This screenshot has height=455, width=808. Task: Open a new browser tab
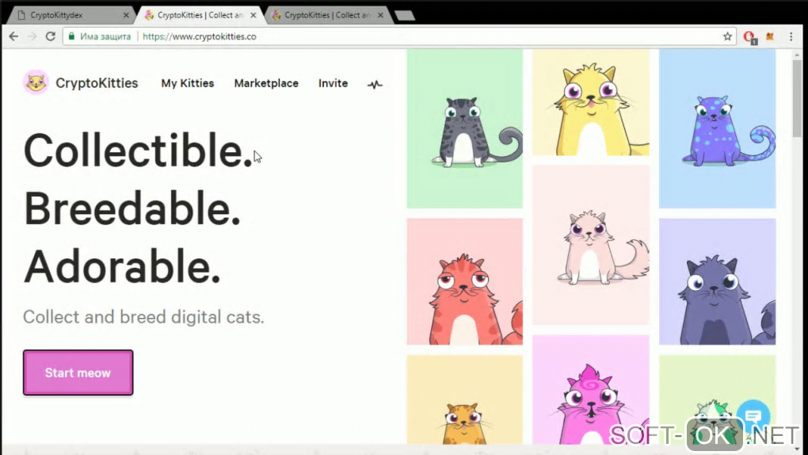pos(405,16)
